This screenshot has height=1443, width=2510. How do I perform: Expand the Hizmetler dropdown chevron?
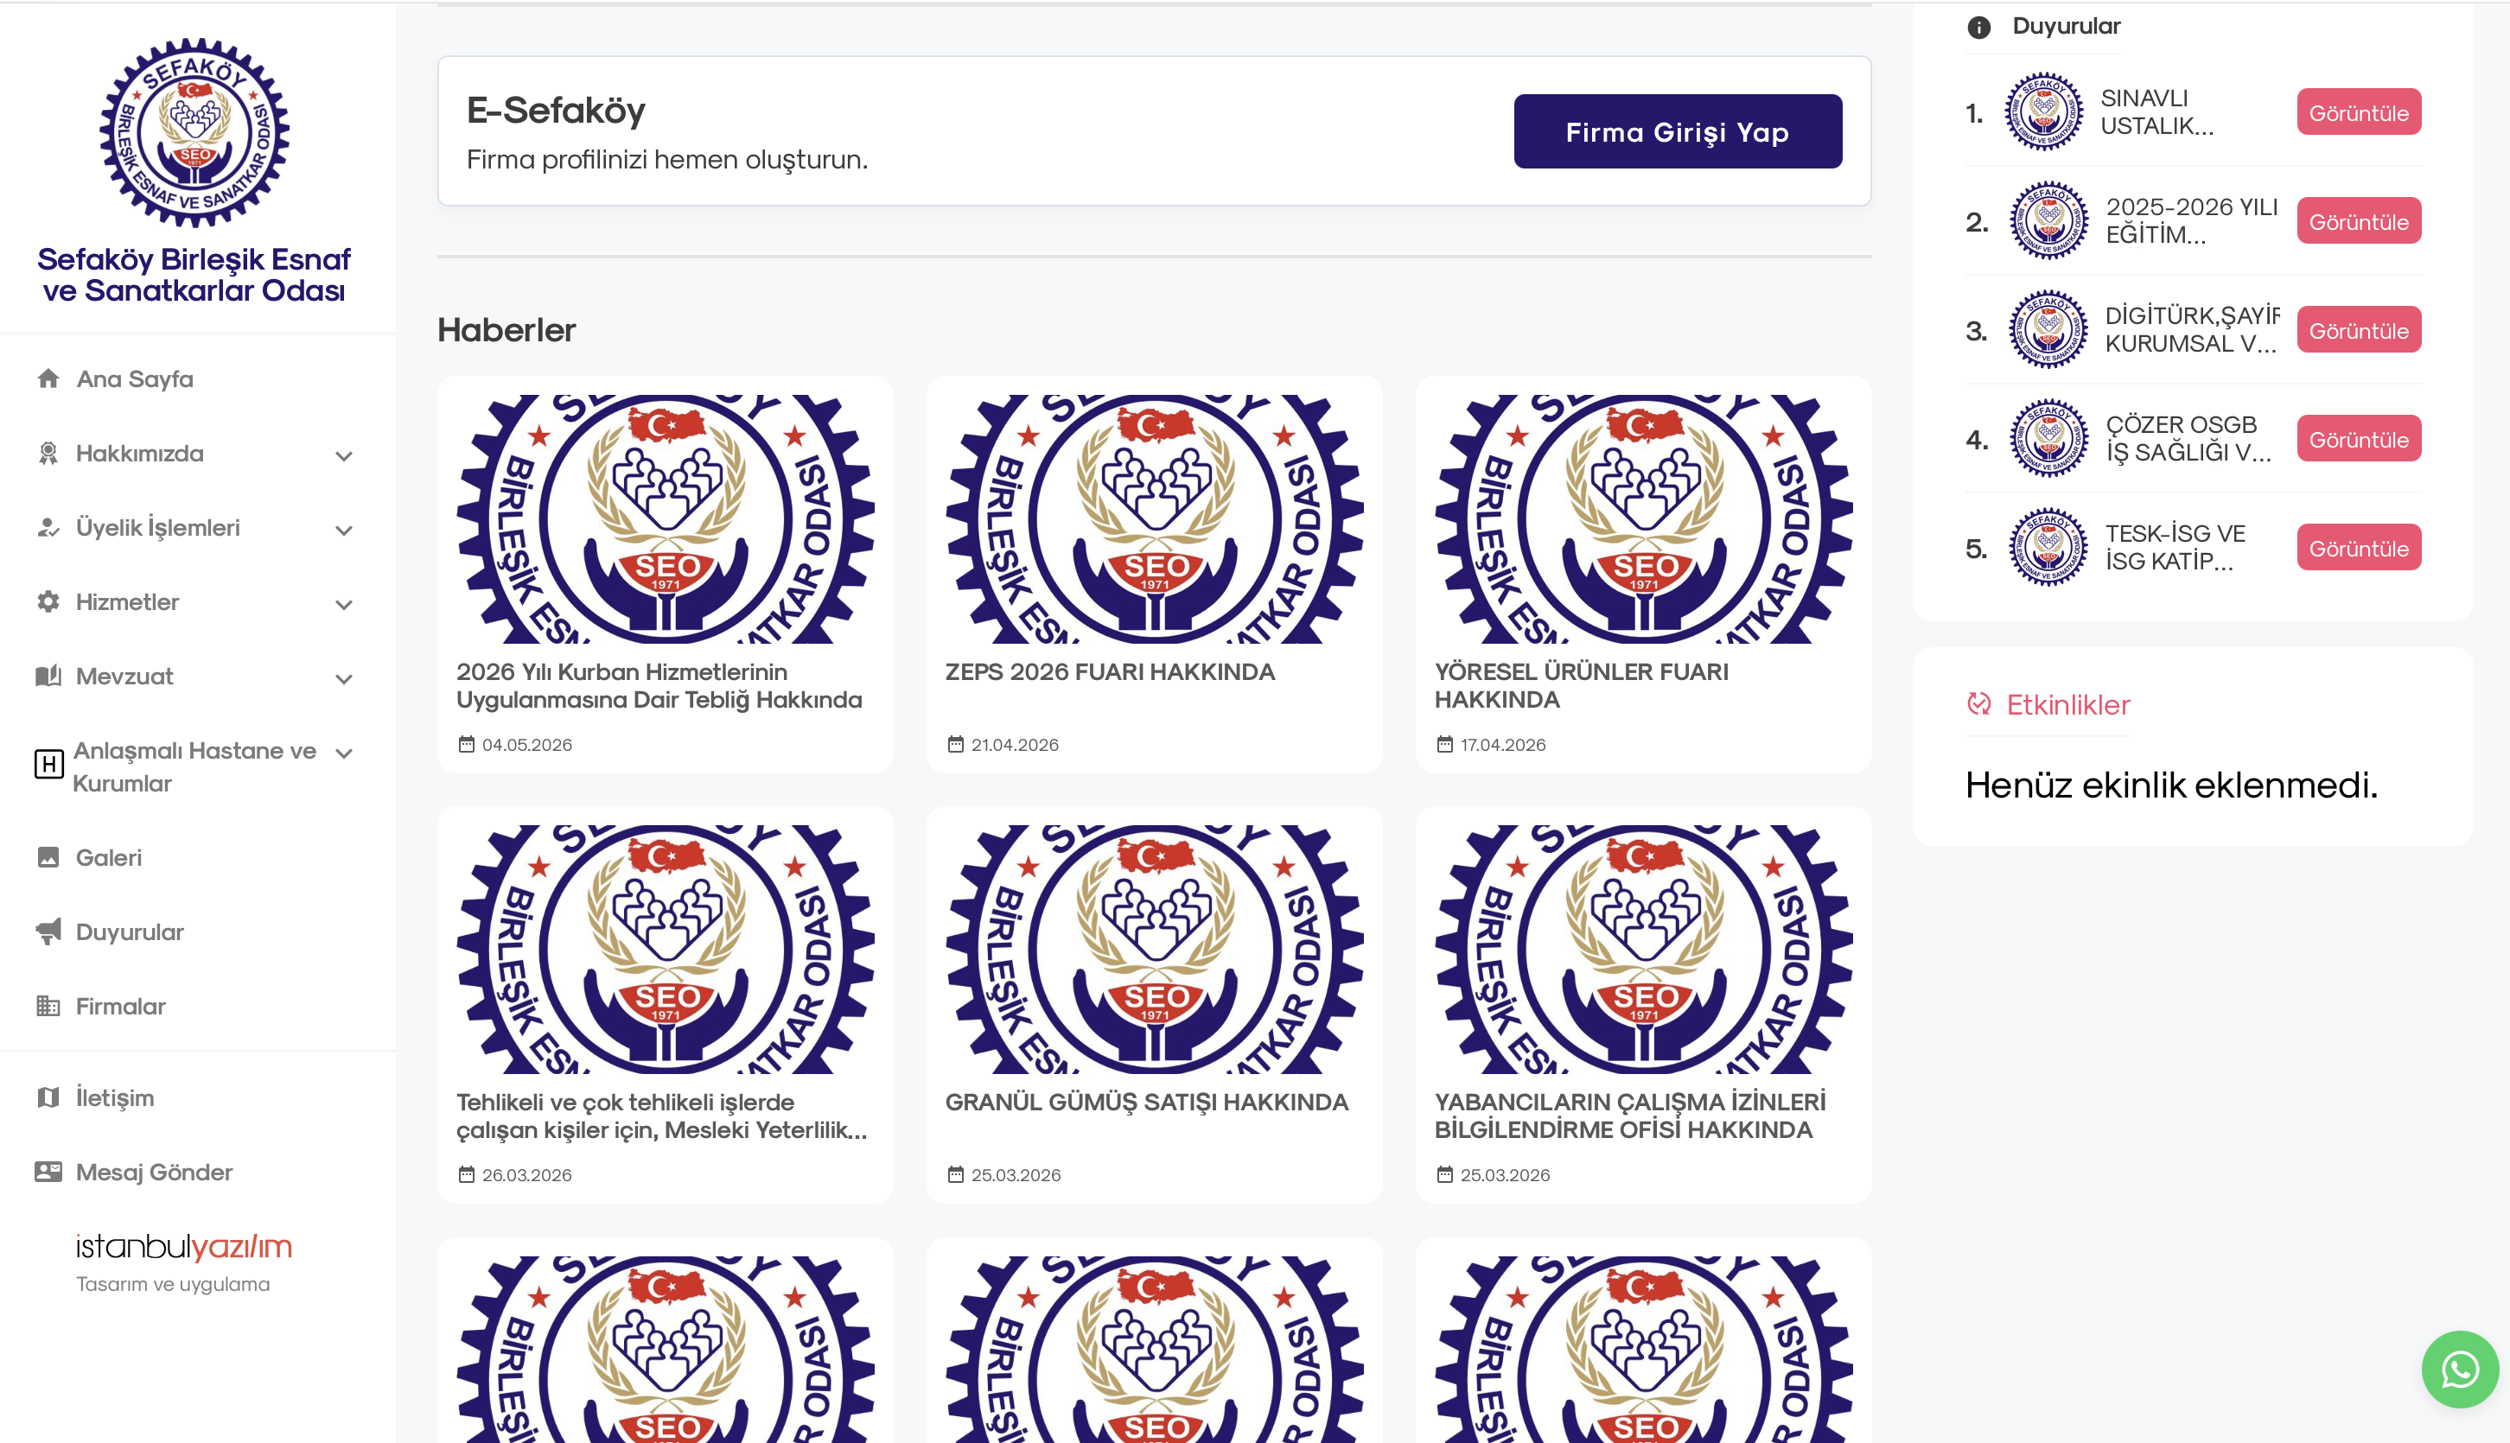pyautogui.click(x=344, y=605)
